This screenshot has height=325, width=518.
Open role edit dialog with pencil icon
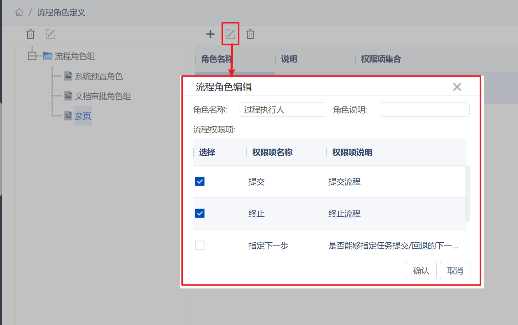pos(230,34)
